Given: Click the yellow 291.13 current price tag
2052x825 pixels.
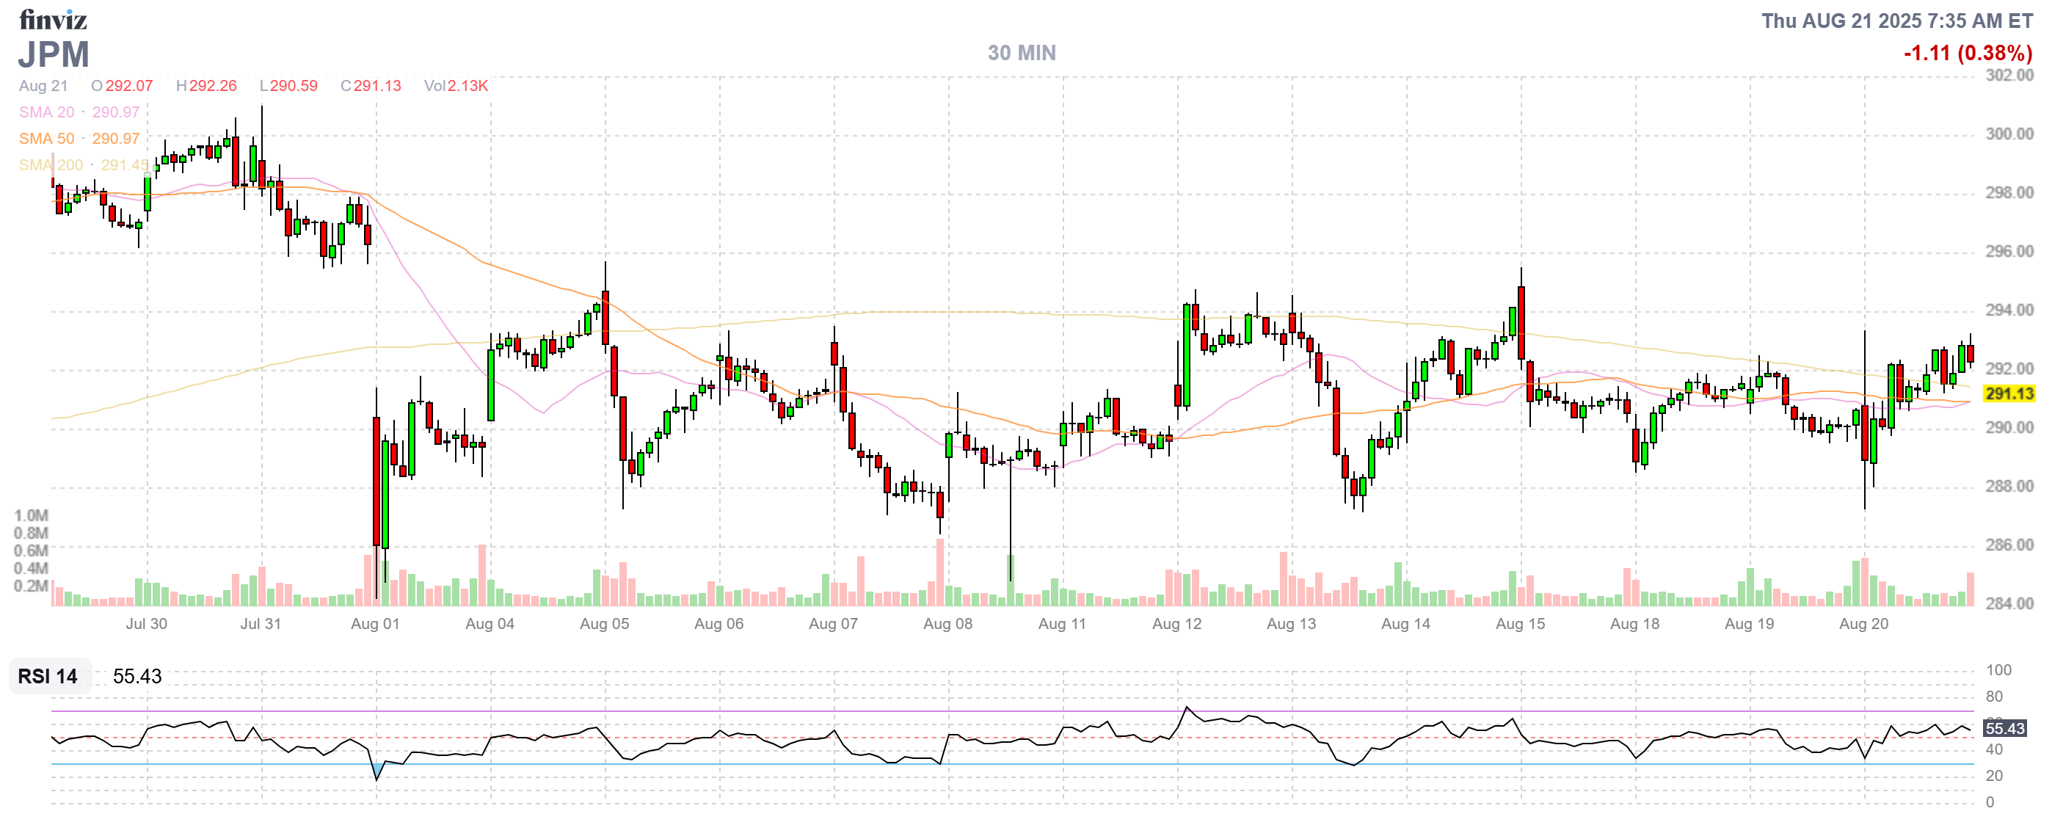Looking at the screenshot, I should tap(2008, 393).
